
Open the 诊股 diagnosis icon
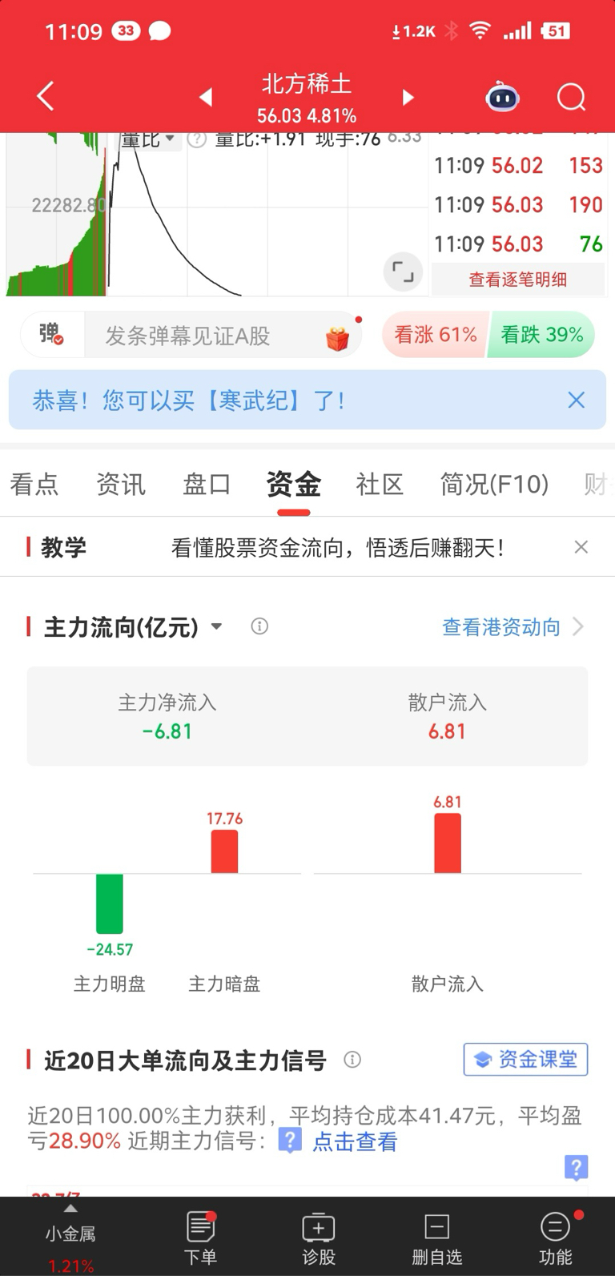tap(318, 1238)
